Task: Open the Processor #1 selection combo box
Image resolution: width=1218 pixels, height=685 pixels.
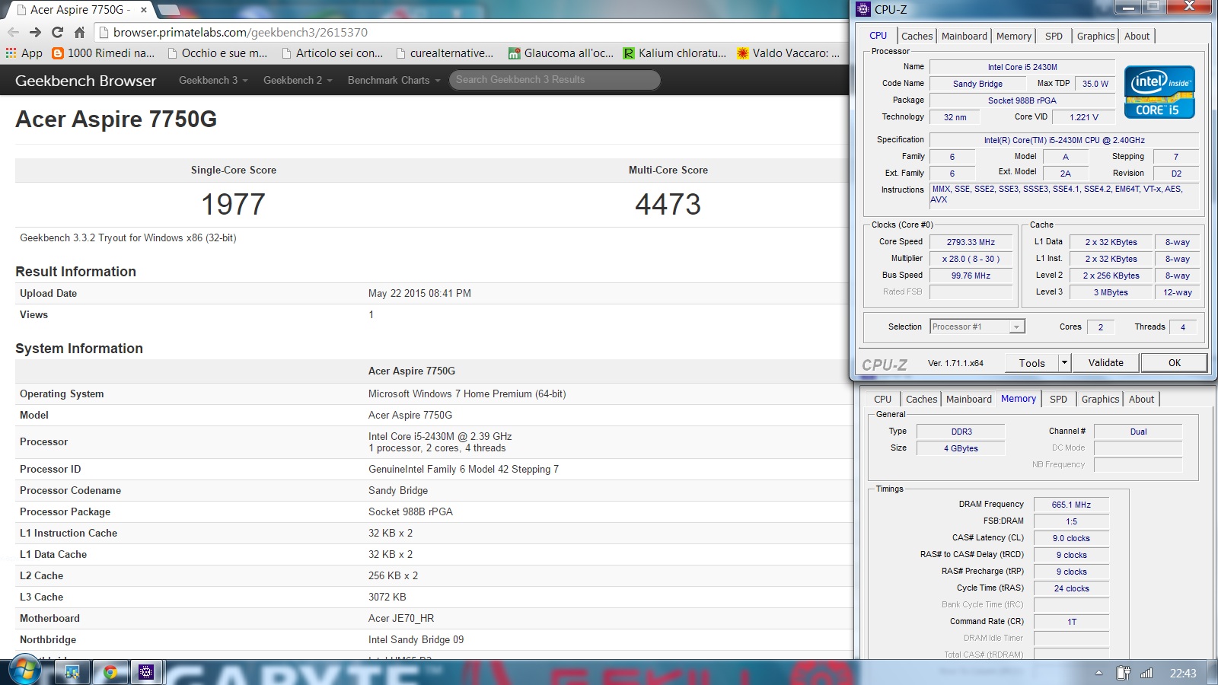Action: point(977,327)
